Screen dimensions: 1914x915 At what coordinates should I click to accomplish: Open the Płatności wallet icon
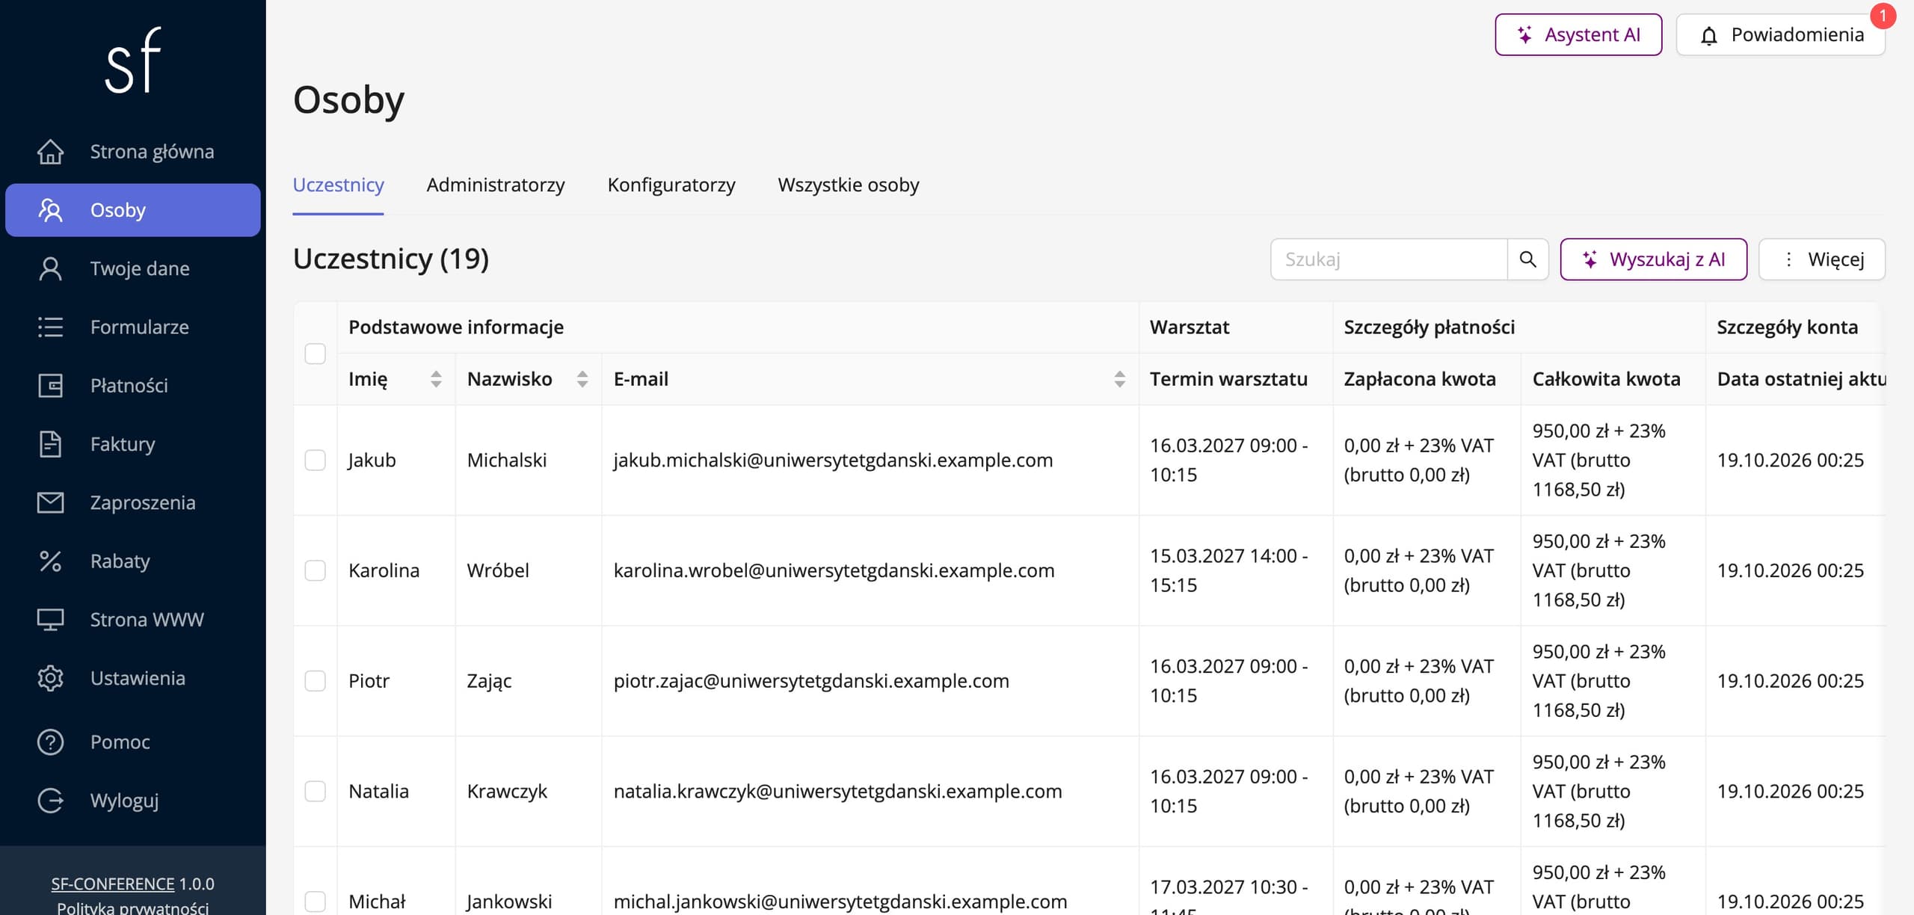point(50,386)
